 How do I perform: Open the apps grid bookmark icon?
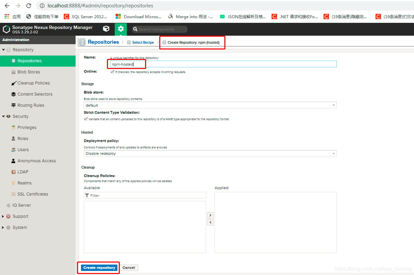(x=7, y=16)
